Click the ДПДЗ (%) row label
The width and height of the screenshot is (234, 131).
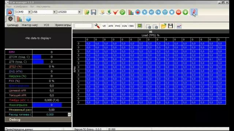15,66
